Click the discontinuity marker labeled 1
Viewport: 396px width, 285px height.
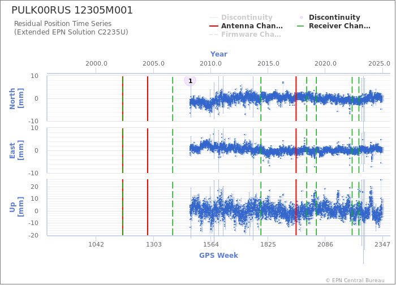click(190, 81)
